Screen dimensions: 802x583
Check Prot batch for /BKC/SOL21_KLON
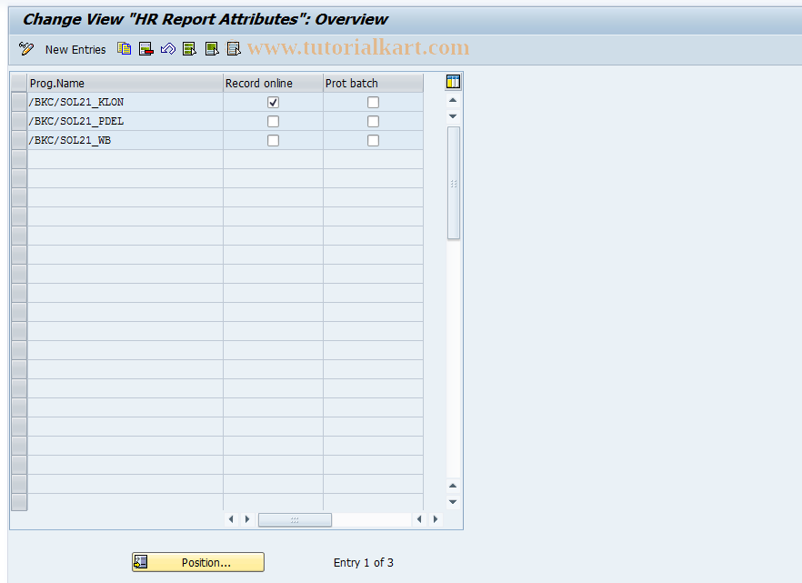coord(374,102)
